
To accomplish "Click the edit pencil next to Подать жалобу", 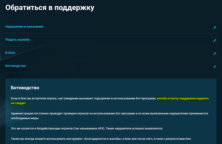I will point(215,40).
